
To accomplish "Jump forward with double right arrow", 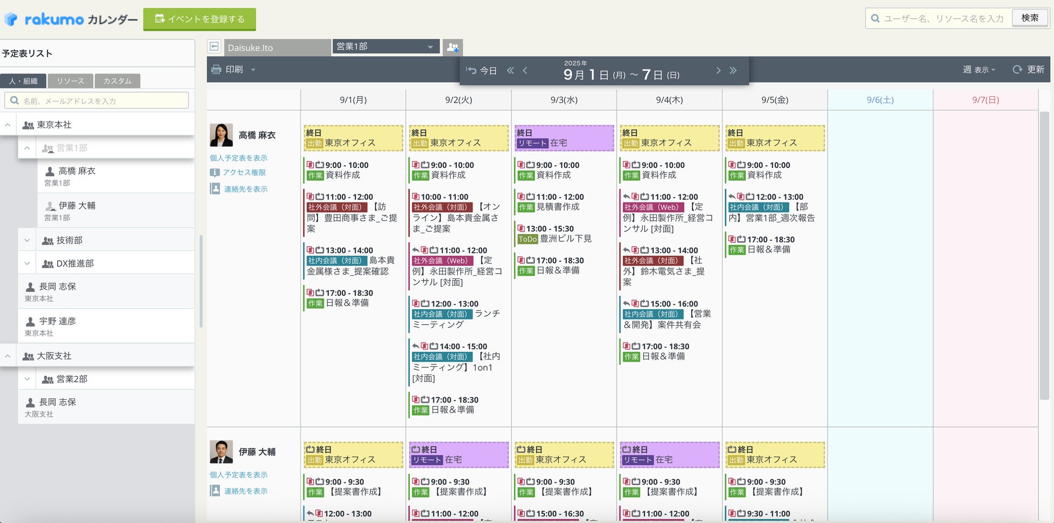I will [733, 71].
